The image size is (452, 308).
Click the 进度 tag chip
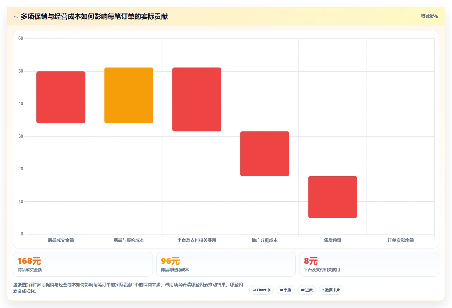point(307,290)
